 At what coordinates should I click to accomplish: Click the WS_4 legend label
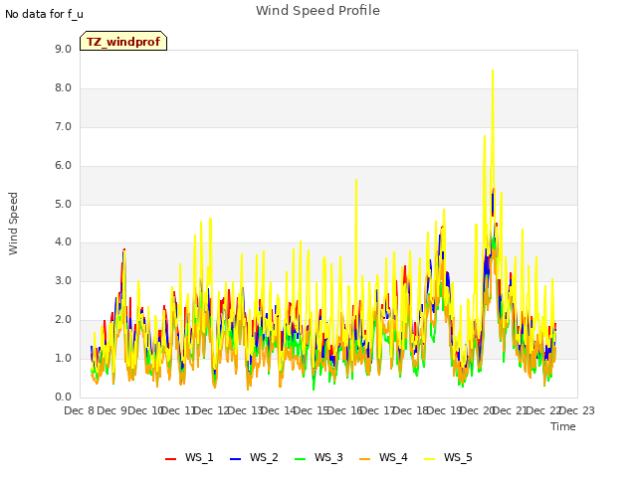pos(393,457)
